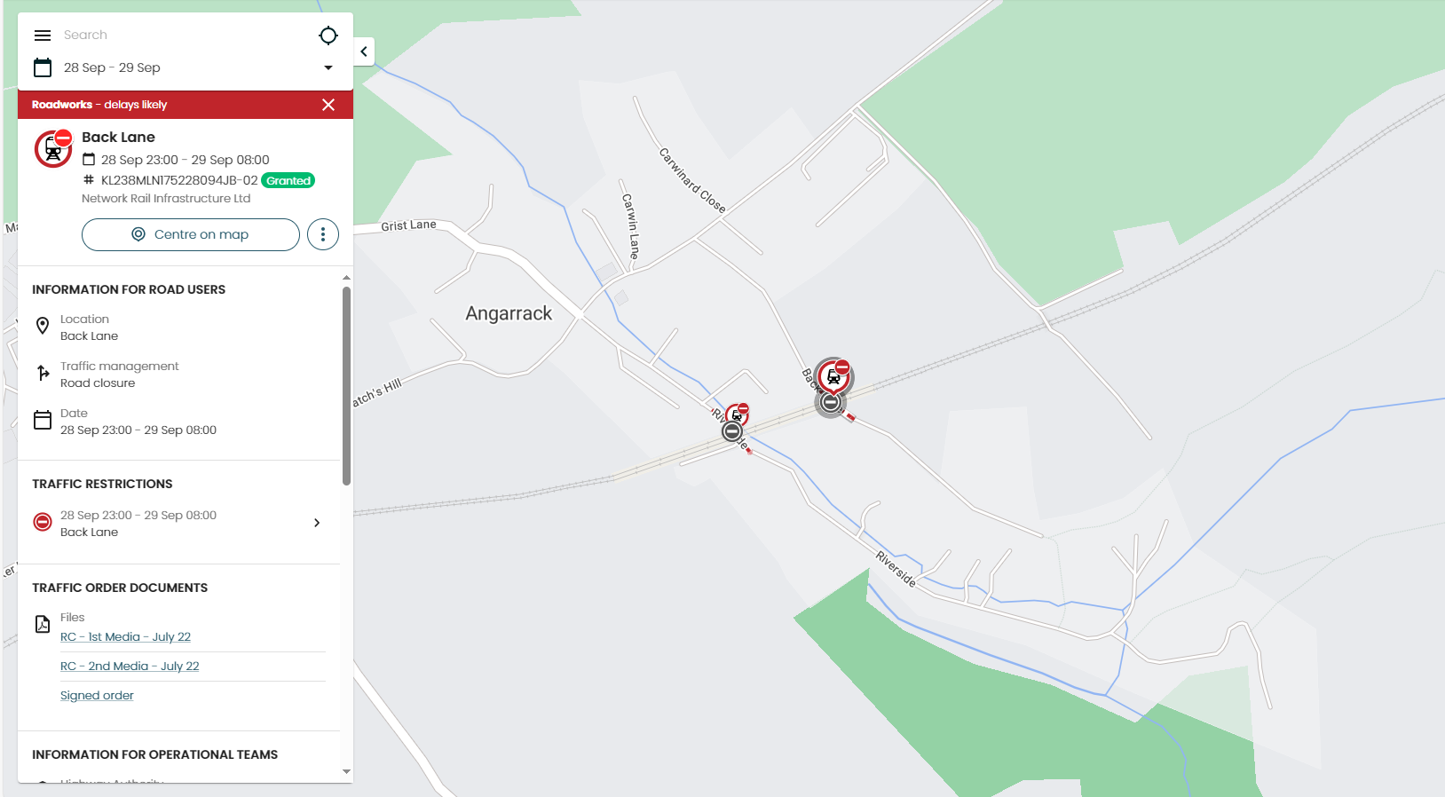Click the locate-me crosshair icon
The width and height of the screenshot is (1445, 797).
tap(328, 36)
